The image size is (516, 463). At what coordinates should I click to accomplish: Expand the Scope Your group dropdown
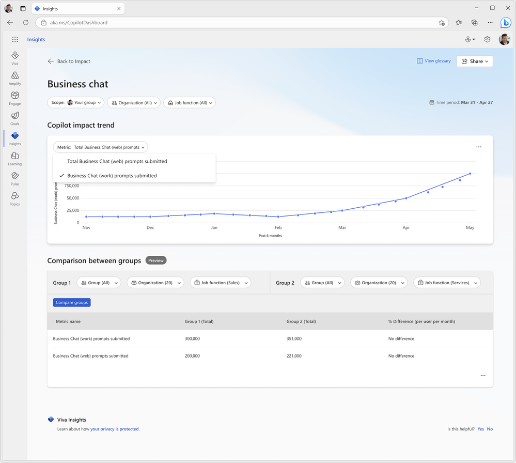tap(76, 103)
